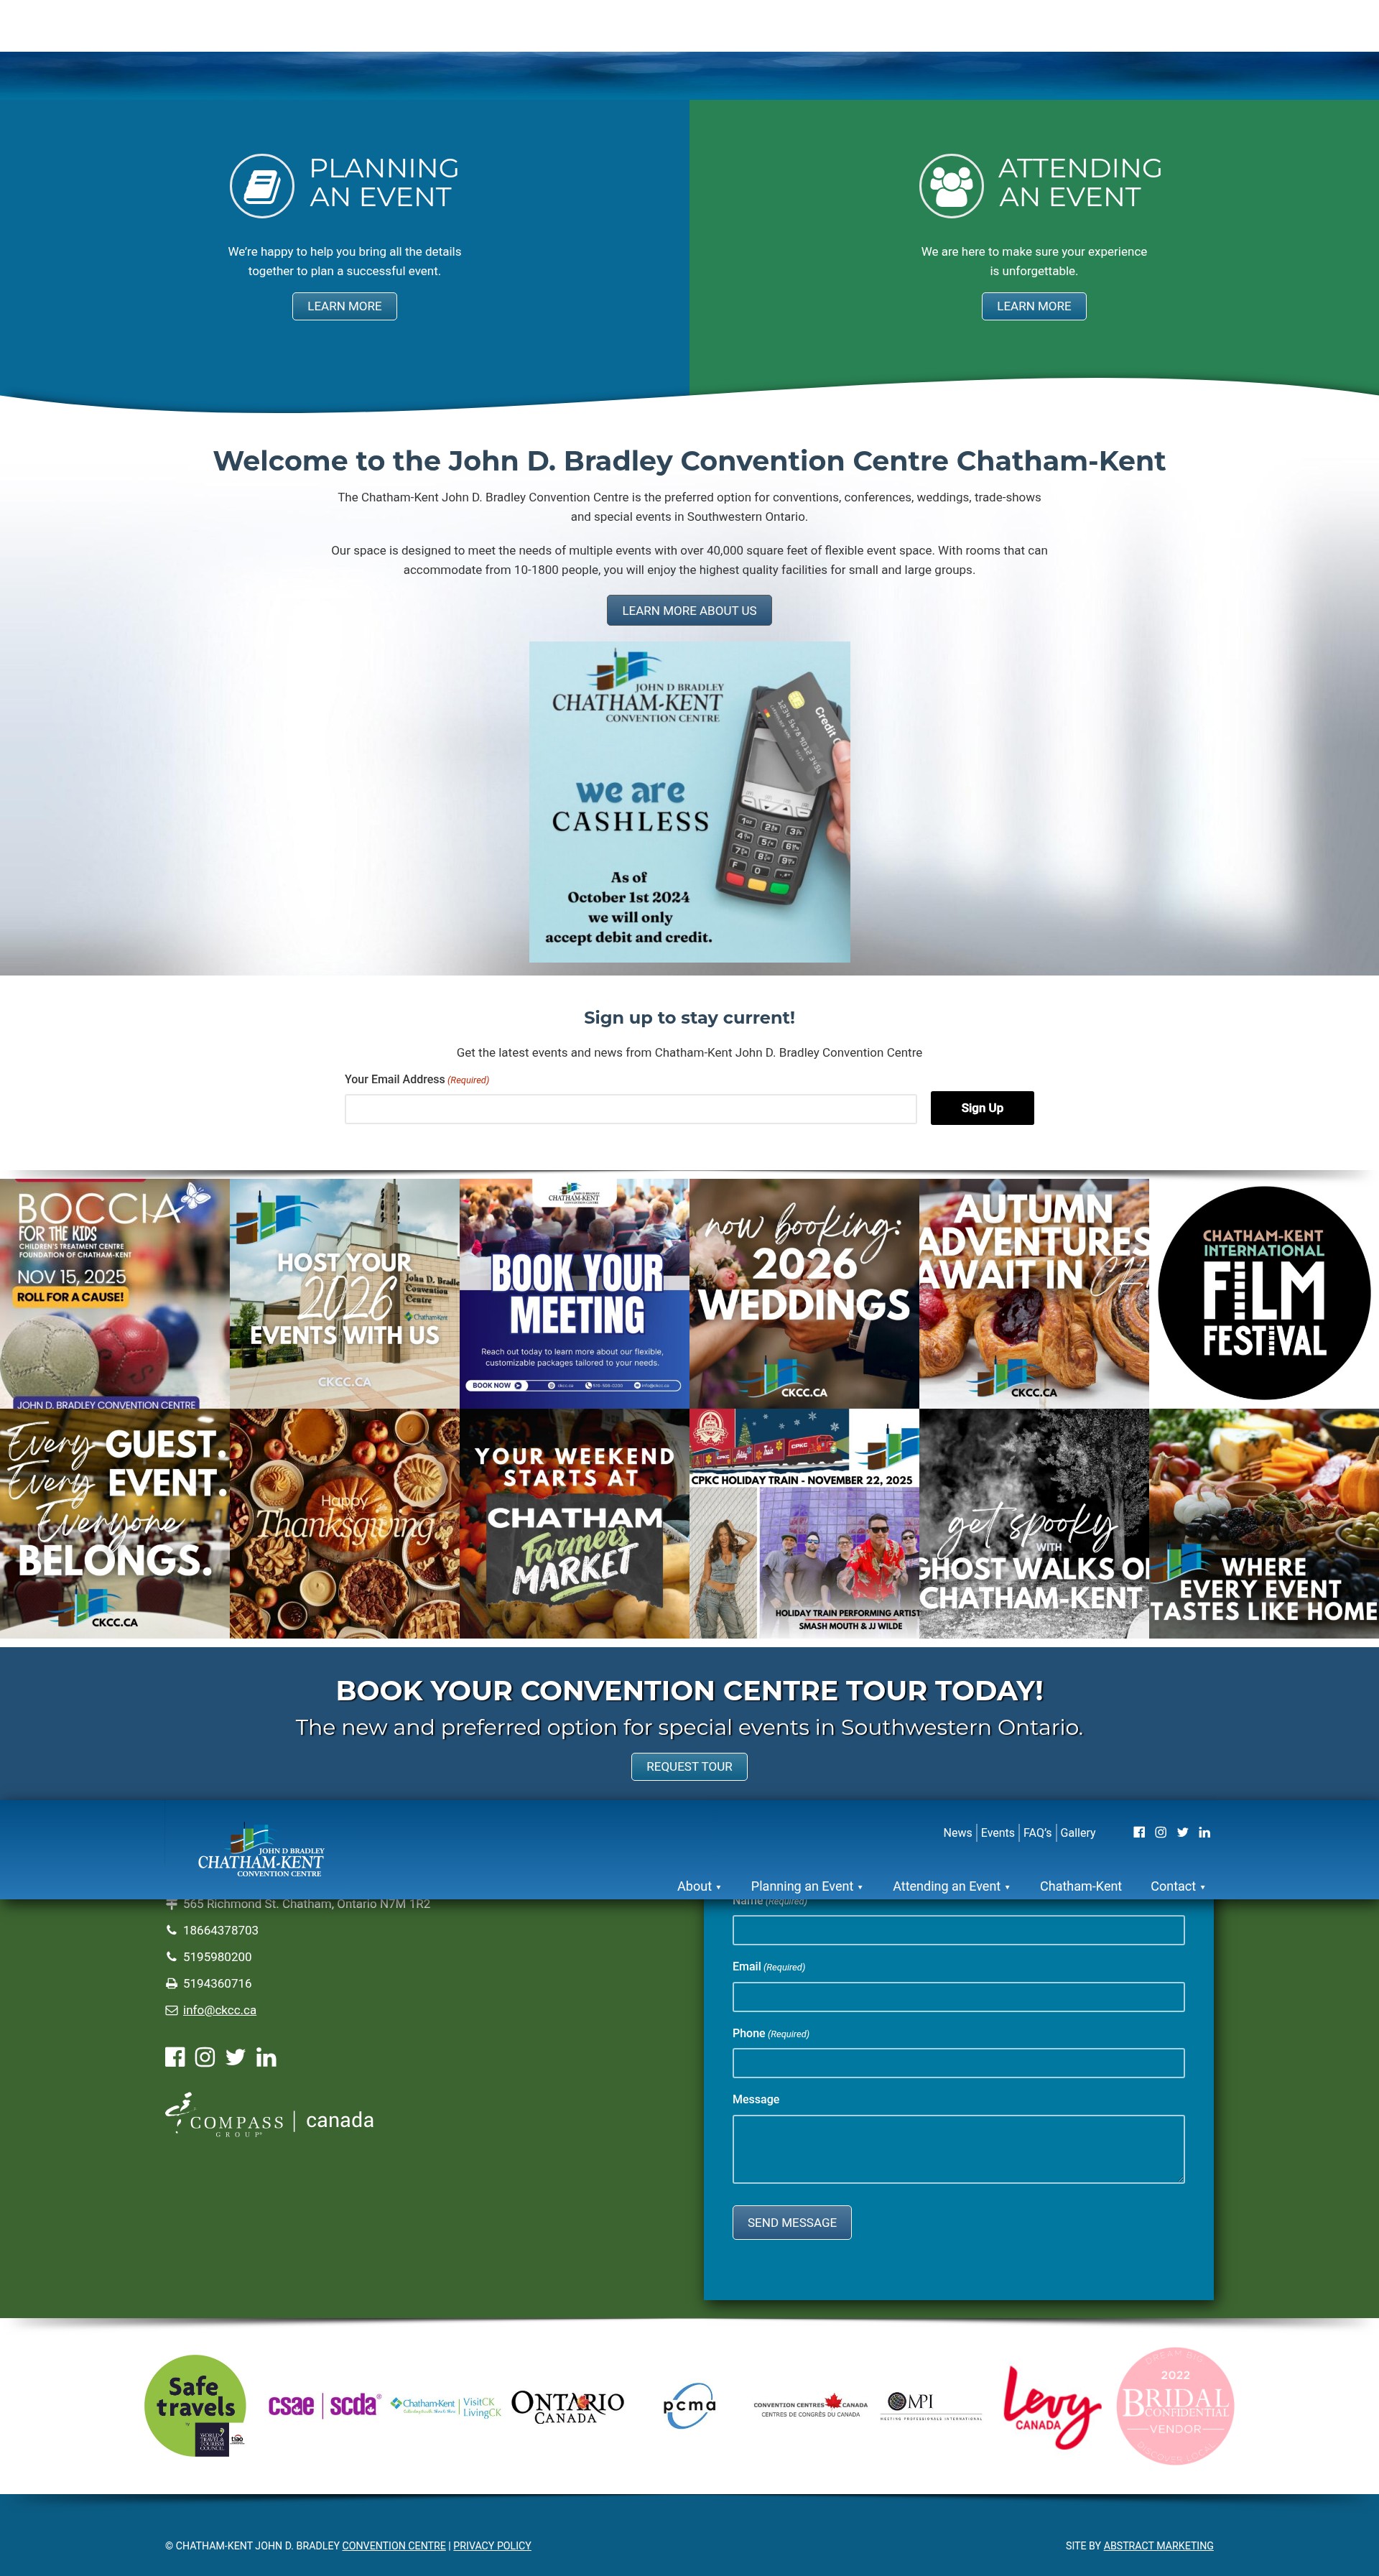This screenshot has width=1379, height=2576.
Task: Expand the Contact dropdown menu
Action: (1177, 1886)
